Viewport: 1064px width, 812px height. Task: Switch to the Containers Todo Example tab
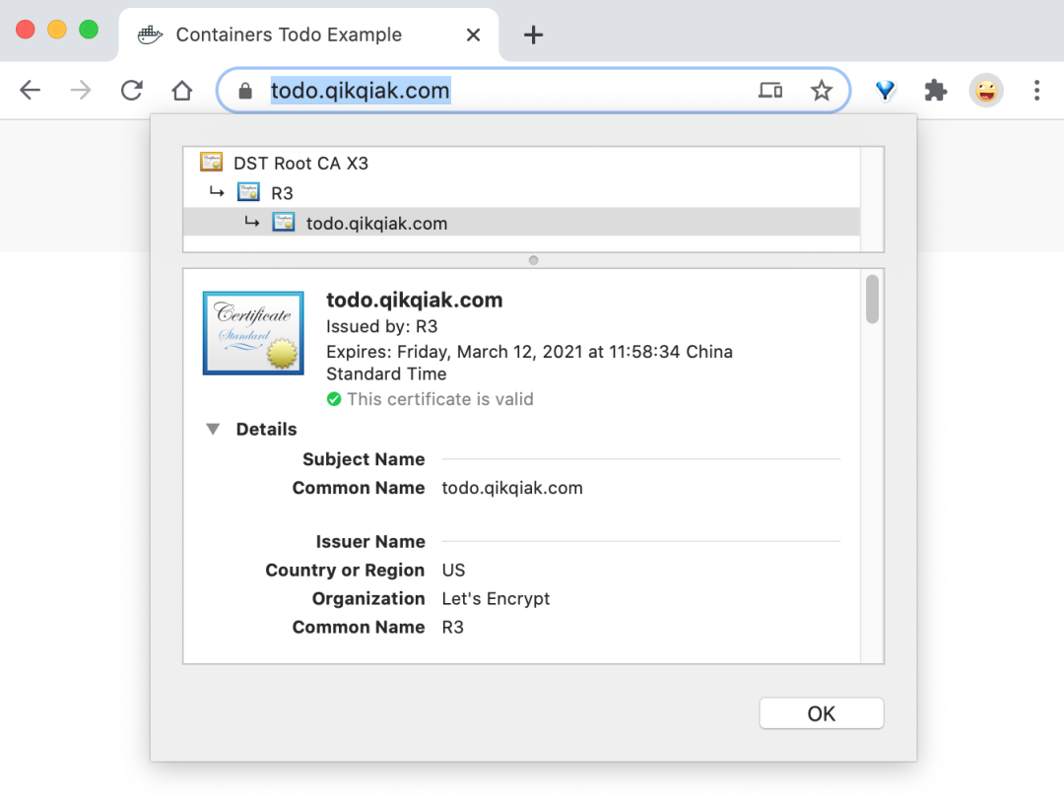coord(308,34)
